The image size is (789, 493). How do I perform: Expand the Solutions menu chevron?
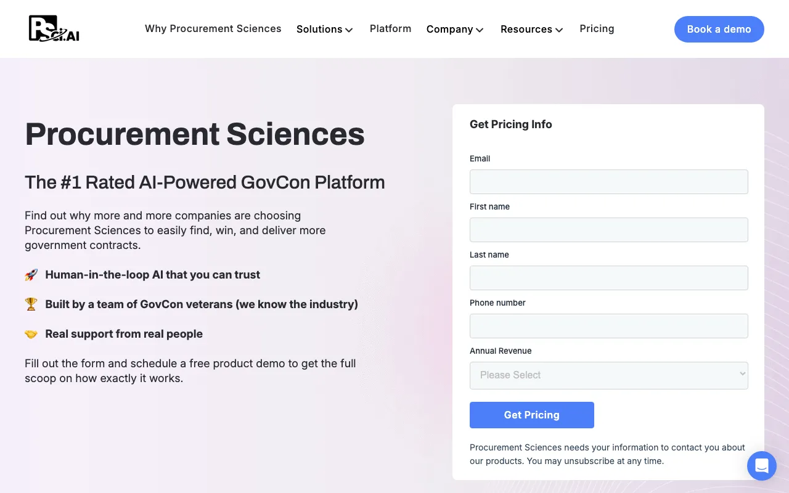coord(349,30)
